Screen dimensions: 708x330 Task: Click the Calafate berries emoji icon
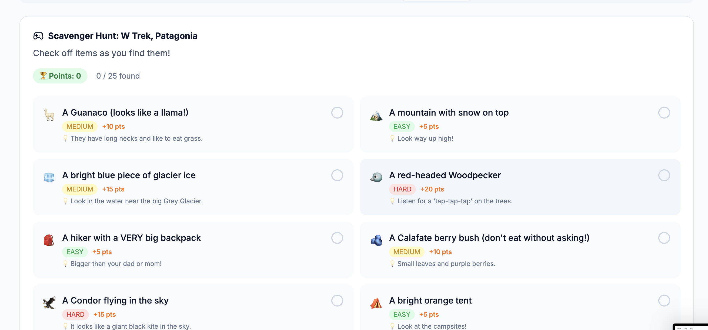point(376,241)
